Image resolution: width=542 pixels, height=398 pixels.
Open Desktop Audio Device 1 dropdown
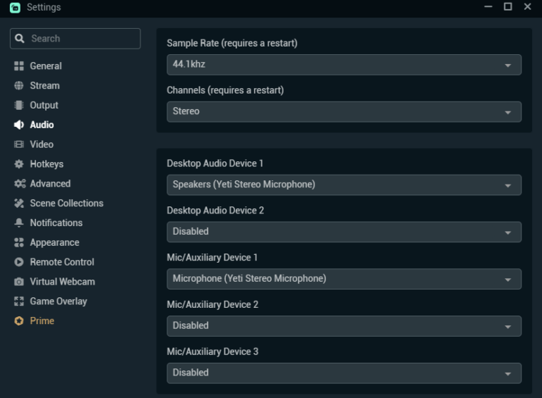coord(344,185)
